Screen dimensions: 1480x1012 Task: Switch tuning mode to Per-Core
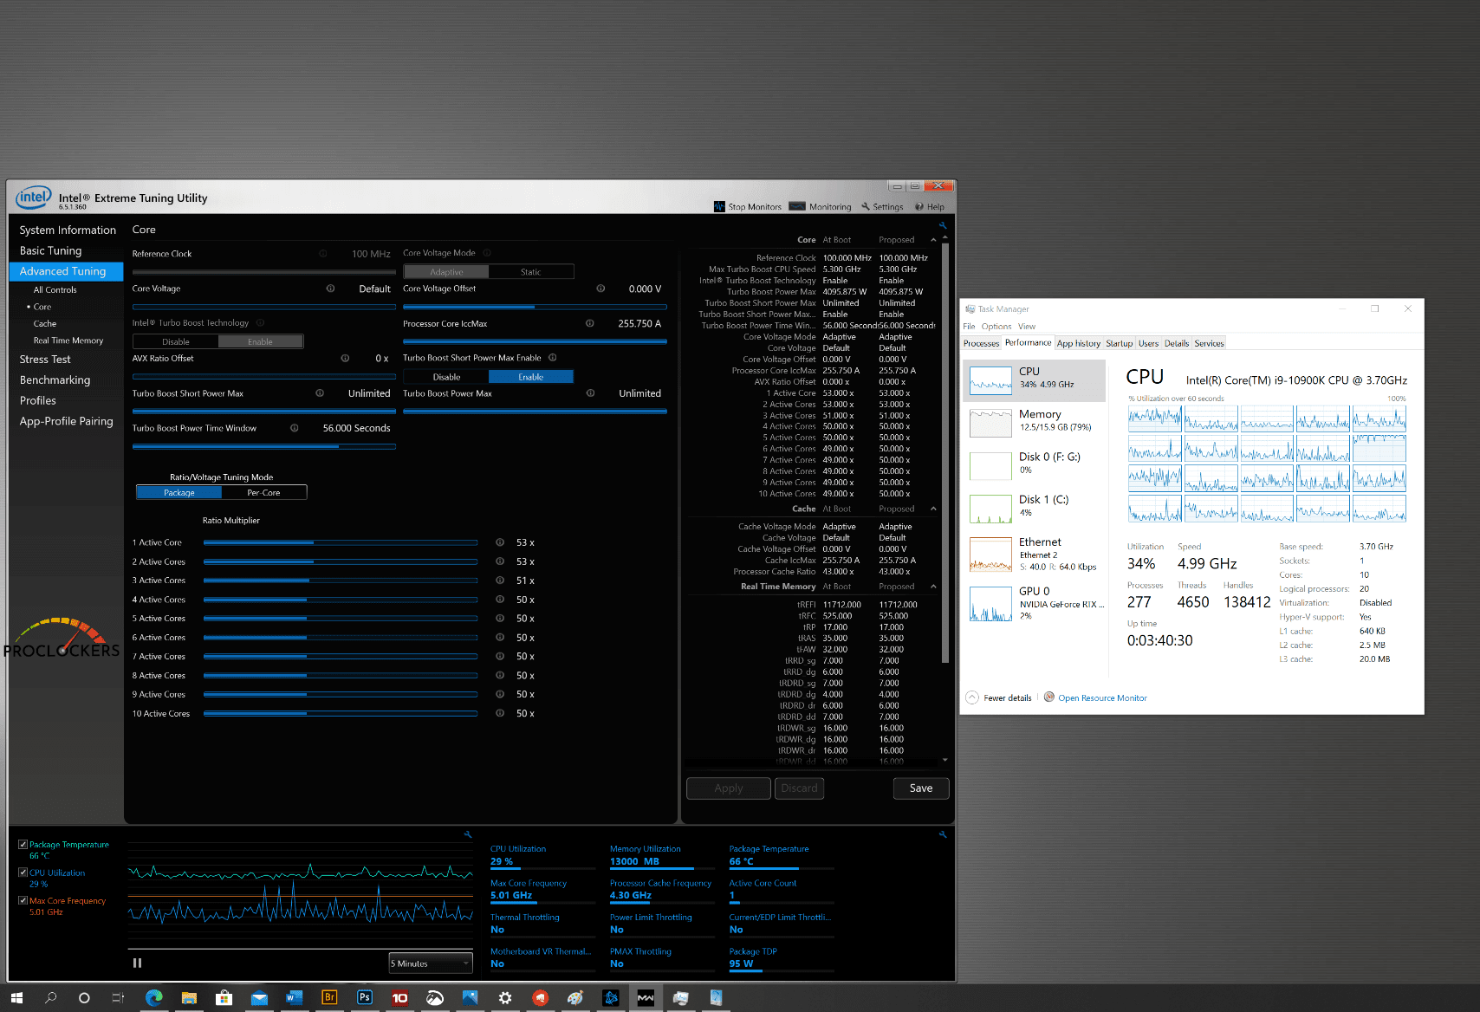click(263, 492)
